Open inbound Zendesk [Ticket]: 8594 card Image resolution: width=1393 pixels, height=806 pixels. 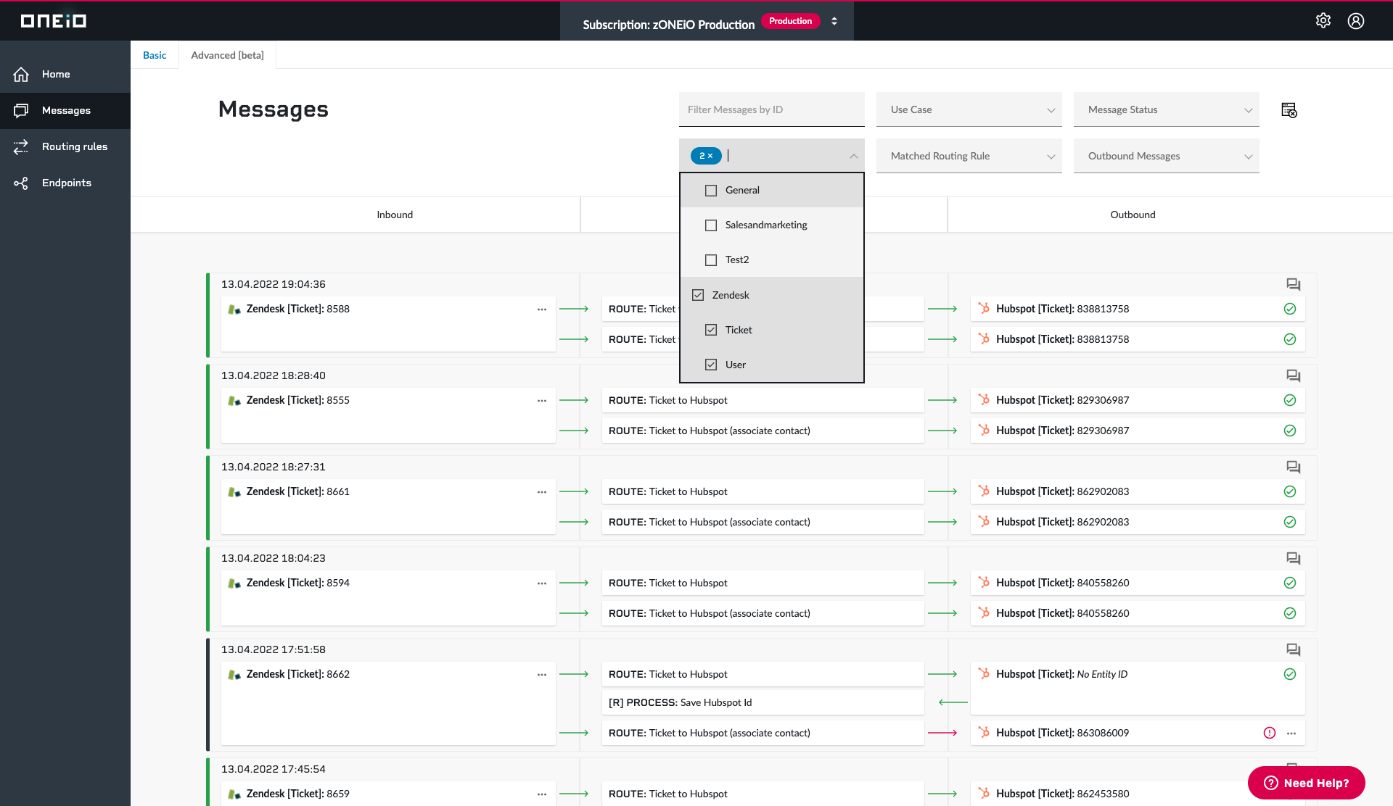pos(388,597)
